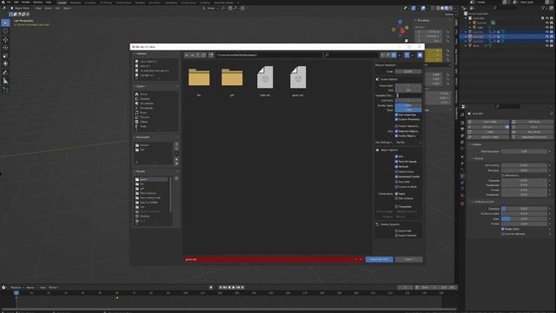Open the timeline Playback menu
The width and height of the screenshot is (556, 313).
pyautogui.click(x=17, y=288)
